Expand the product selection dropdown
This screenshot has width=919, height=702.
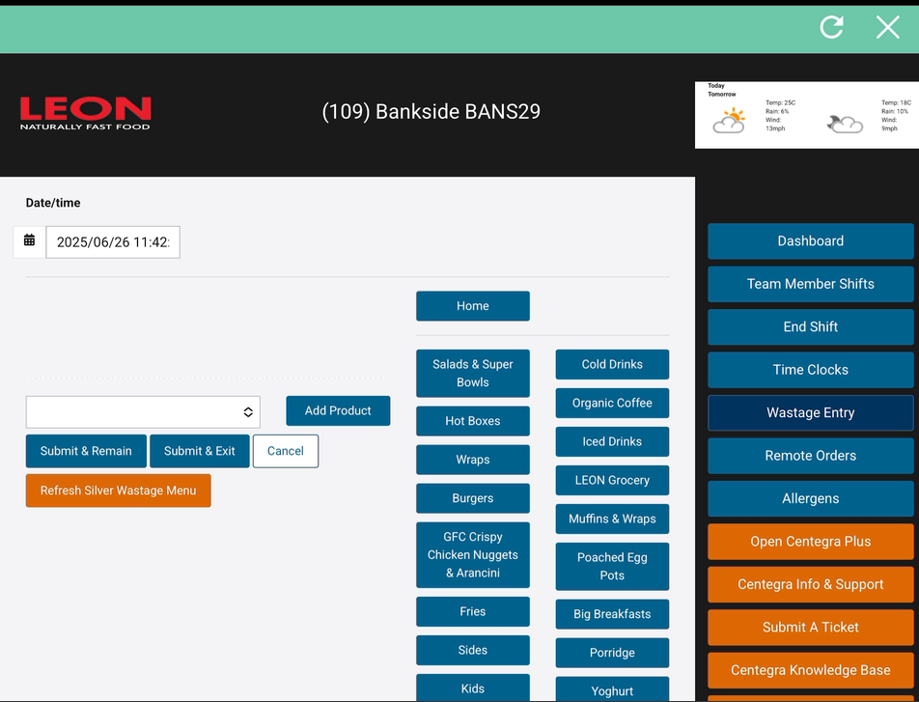coord(143,411)
